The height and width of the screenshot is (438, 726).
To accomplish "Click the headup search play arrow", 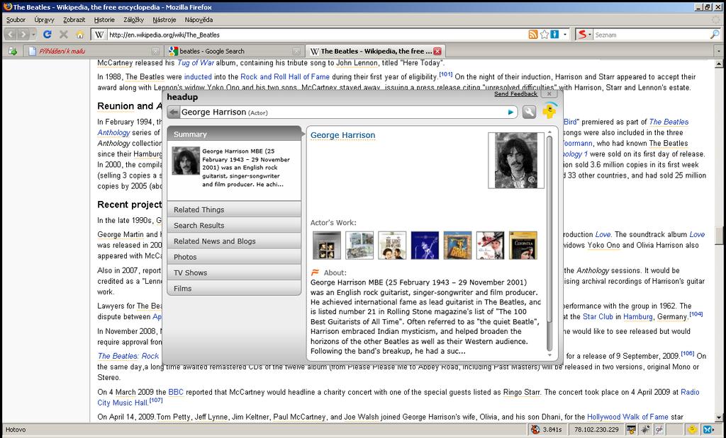I will 510,113.
